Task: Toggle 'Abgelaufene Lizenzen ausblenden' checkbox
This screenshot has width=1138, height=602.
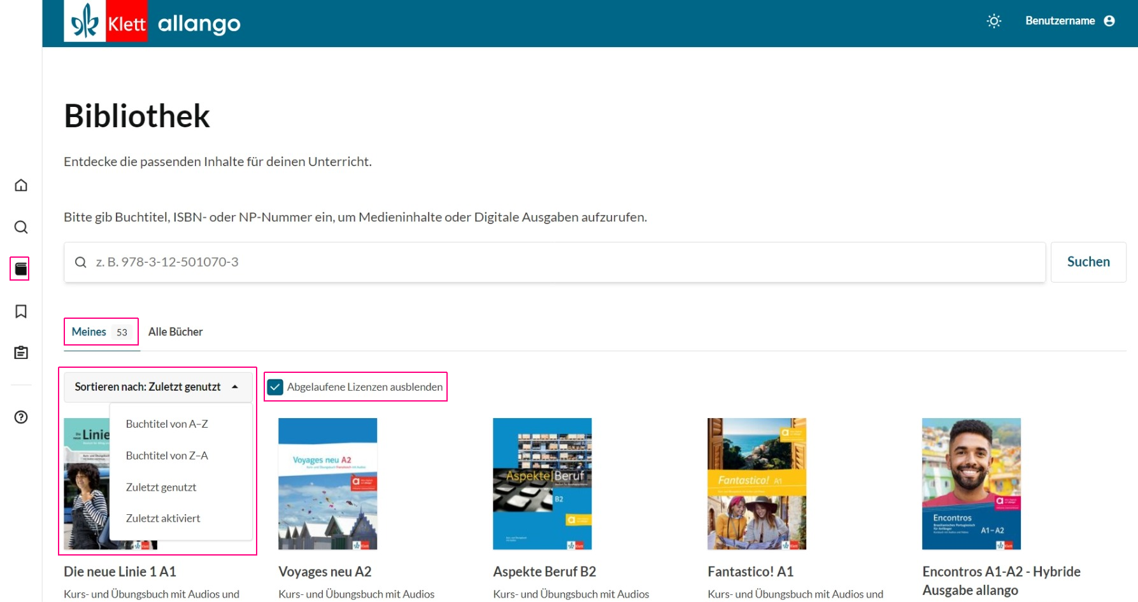Action: pyautogui.click(x=275, y=387)
